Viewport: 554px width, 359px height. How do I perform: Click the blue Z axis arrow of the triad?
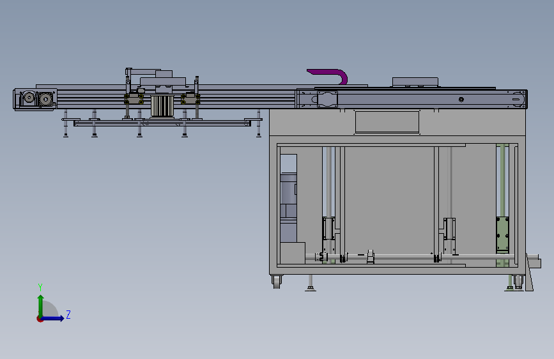[53, 318]
